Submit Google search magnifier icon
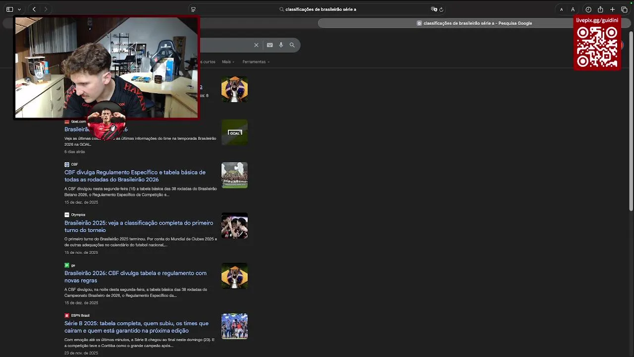The image size is (634, 357). [292, 45]
